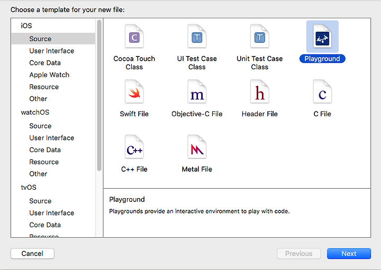Select the C++ File template
381x270 pixels.
tap(134, 147)
